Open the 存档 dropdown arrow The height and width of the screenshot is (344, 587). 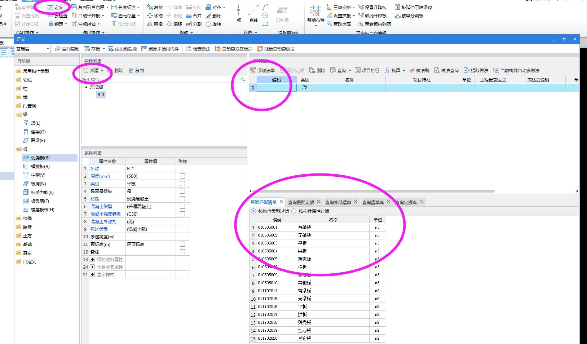[x=103, y=49]
